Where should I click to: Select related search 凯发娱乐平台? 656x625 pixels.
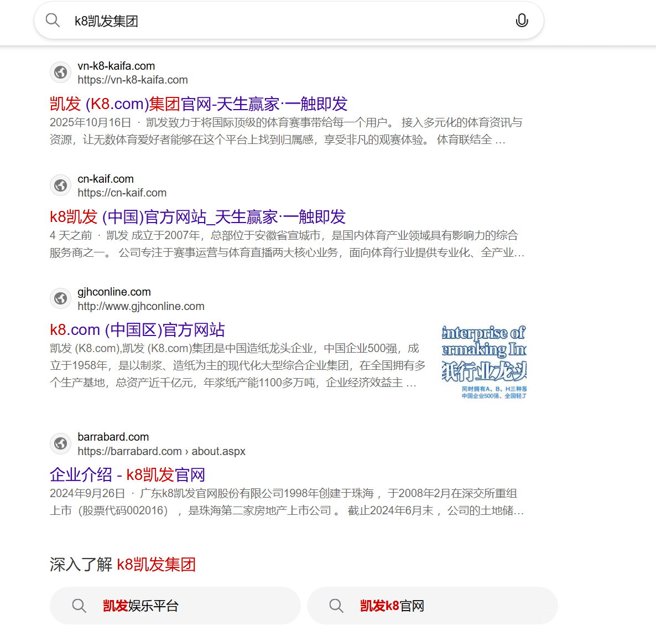tap(175, 605)
